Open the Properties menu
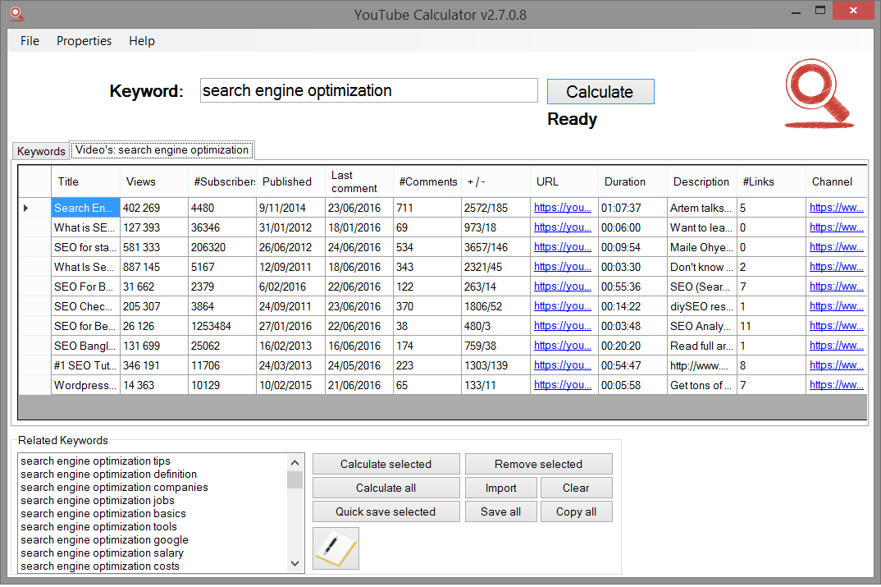 pyautogui.click(x=84, y=41)
